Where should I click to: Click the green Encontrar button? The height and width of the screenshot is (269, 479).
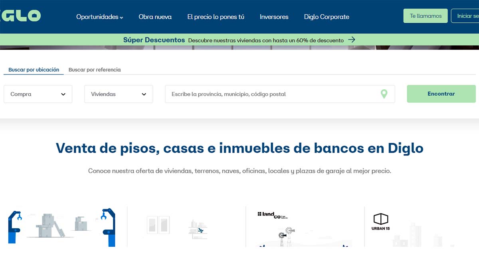coord(441,94)
